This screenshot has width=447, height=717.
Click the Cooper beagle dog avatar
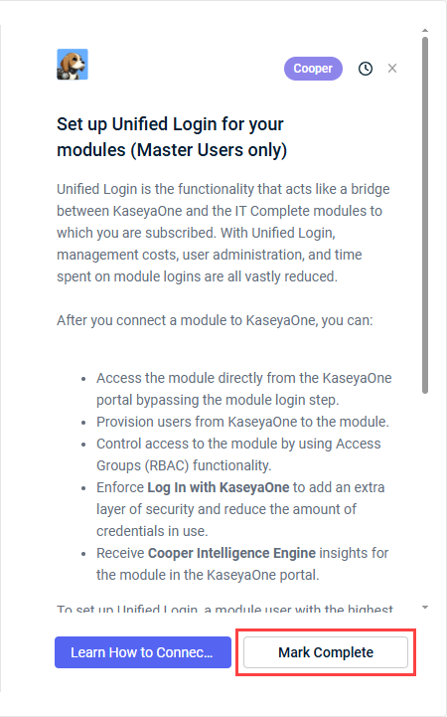pos(73,65)
